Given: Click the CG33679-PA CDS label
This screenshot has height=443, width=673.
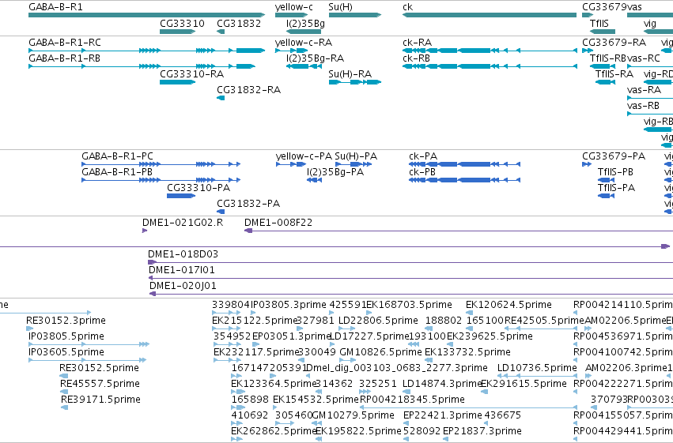Looking at the screenshot, I should [614, 156].
